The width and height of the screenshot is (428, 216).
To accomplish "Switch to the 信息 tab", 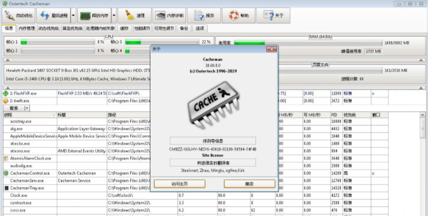I will click(9, 28).
